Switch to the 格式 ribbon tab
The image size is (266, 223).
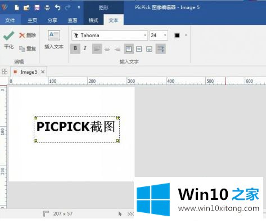click(93, 20)
